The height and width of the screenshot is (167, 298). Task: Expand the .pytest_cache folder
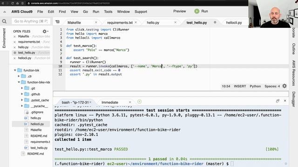(22, 100)
